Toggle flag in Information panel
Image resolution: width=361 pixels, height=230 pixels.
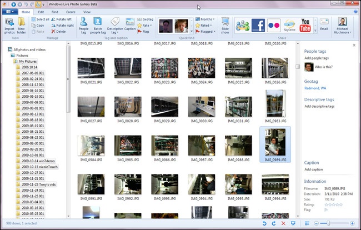coord(326,210)
